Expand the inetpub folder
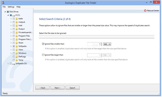The height and width of the screenshot is (97, 162). 11,22
